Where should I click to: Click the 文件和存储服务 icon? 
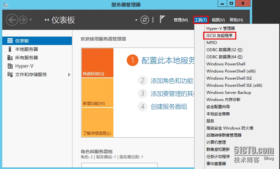click(10, 74)
